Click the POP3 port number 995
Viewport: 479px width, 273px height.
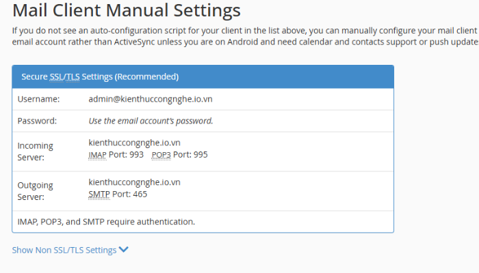click(x=200, y=155)
